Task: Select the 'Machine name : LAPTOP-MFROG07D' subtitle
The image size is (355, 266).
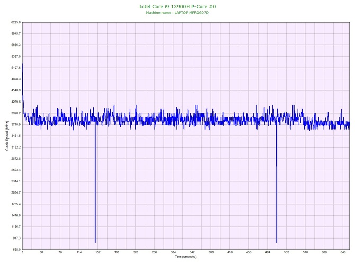Action: (177, 13)
